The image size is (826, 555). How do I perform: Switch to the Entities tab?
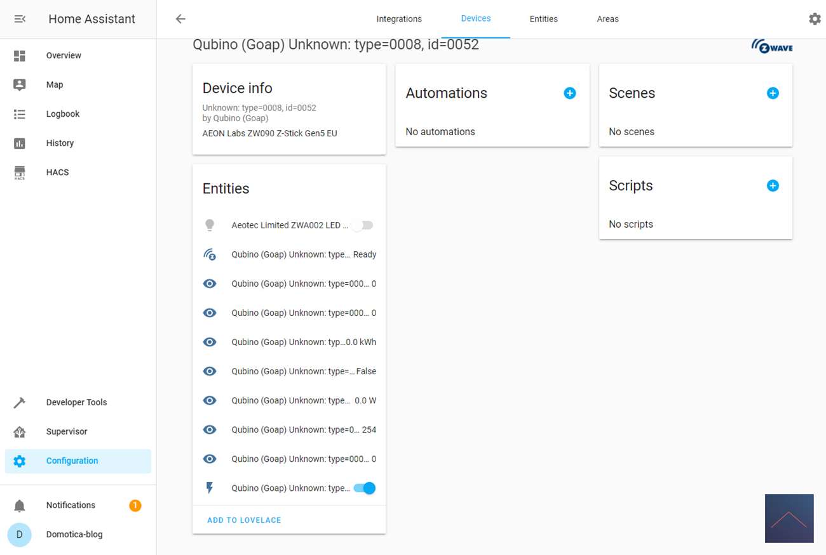pos(543,19)
